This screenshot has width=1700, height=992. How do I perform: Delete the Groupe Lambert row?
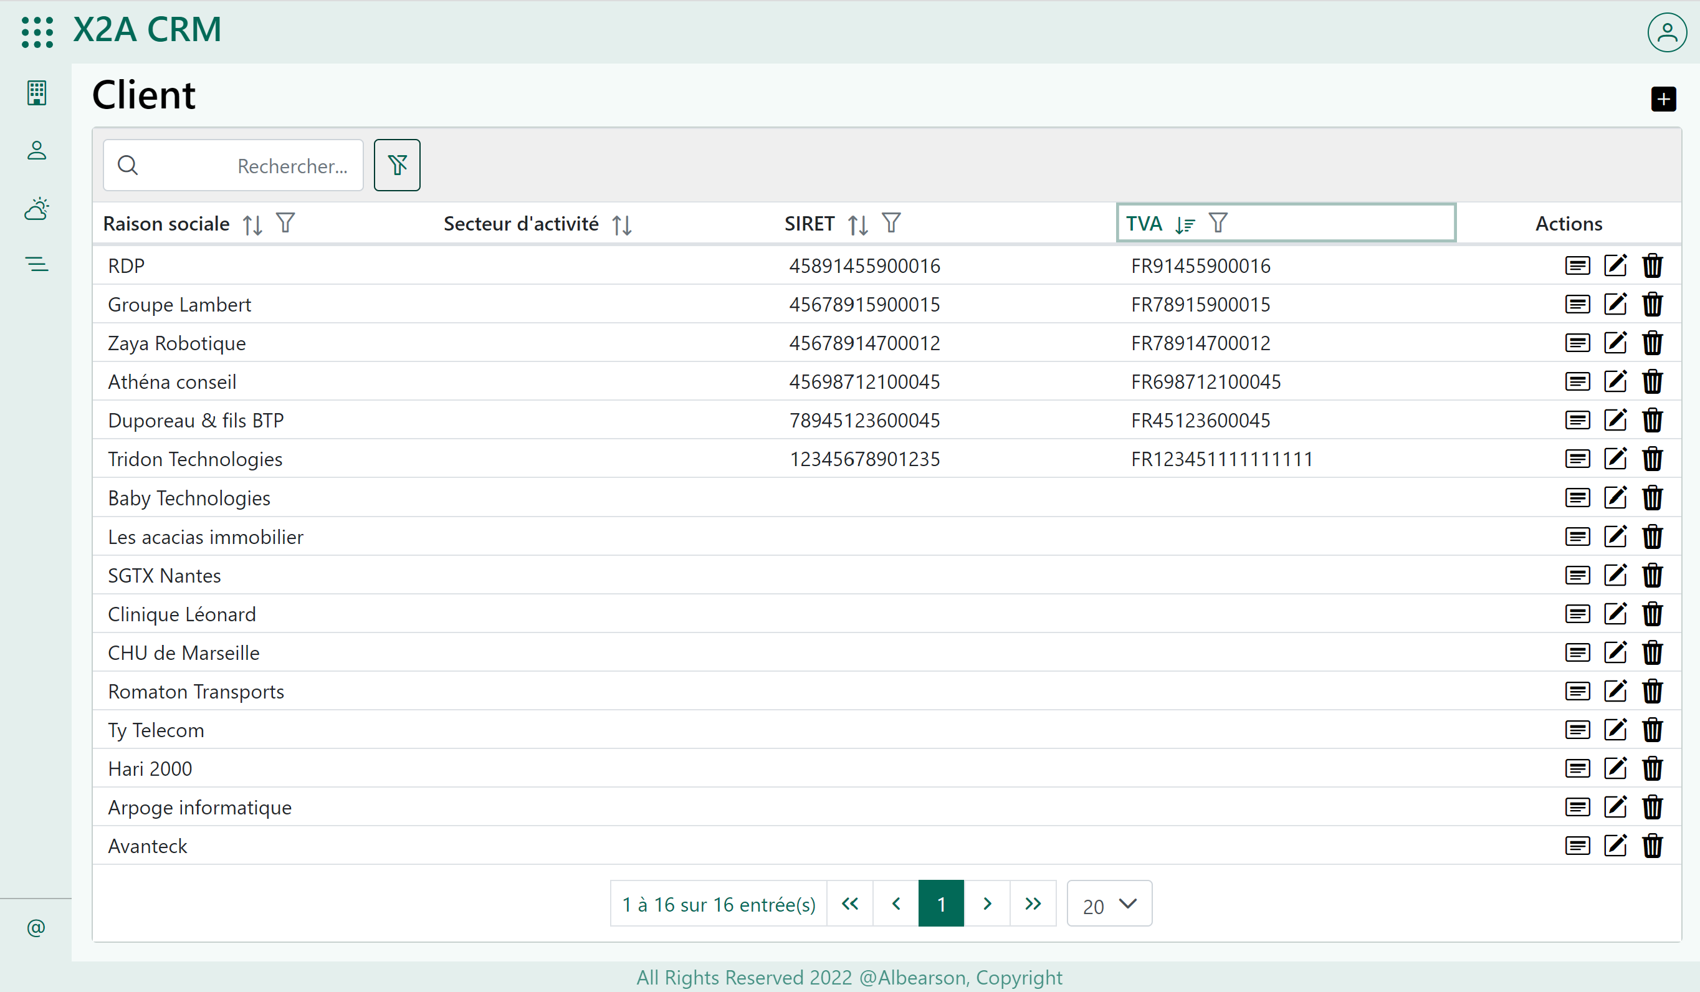[1652, 304]
